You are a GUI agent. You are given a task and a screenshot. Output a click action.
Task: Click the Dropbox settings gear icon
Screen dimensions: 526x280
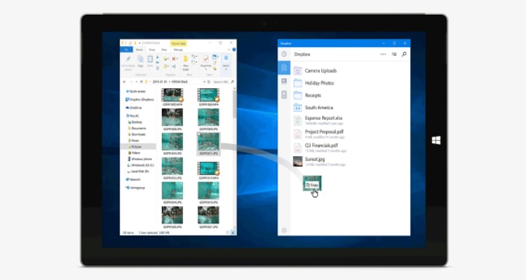pos(284,230)
